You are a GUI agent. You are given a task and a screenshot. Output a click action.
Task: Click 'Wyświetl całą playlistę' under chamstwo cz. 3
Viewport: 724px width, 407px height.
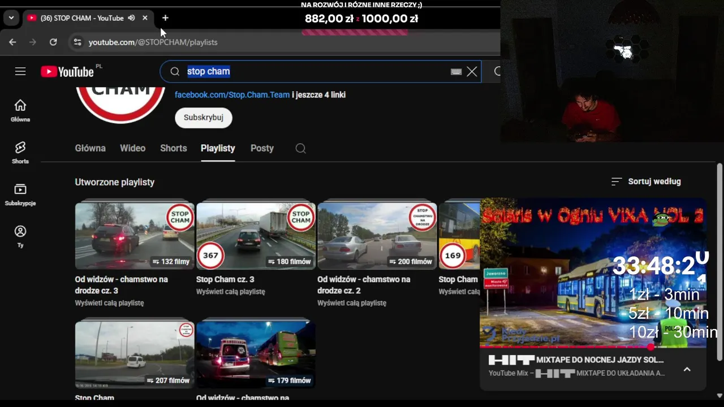(110, 303)
